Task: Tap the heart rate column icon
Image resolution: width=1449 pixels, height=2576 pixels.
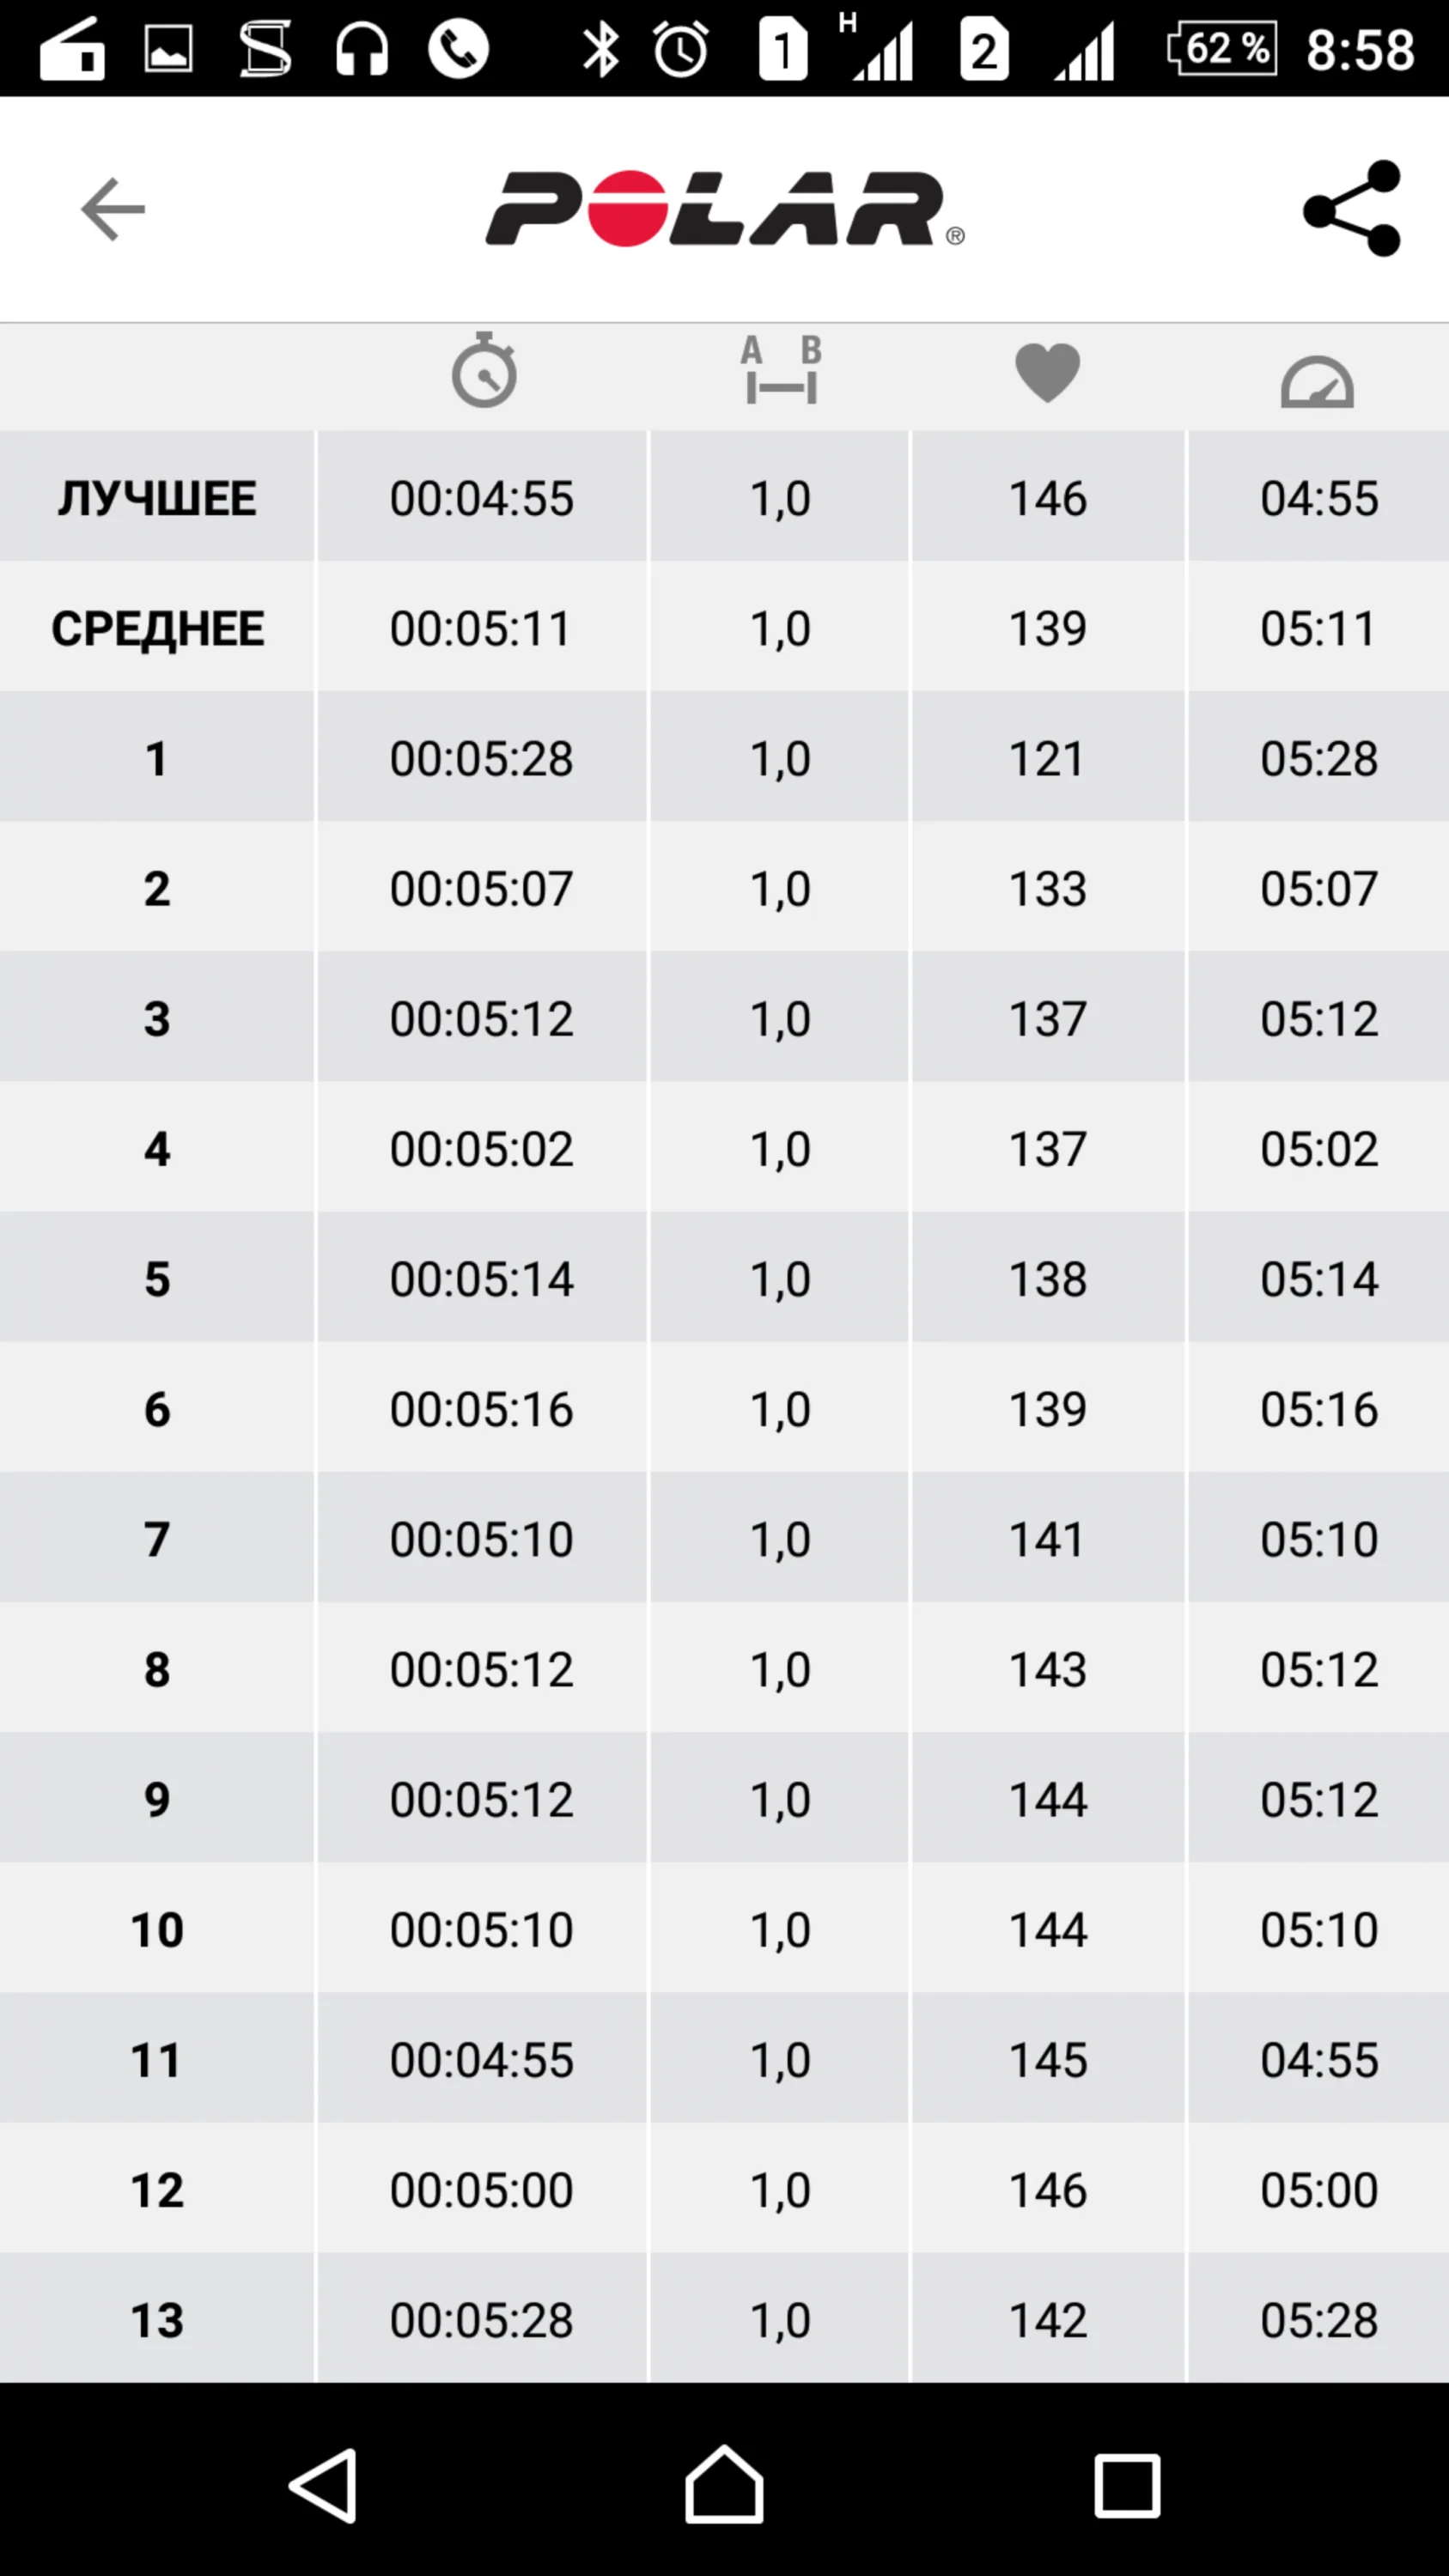Action: point(1047,372)
